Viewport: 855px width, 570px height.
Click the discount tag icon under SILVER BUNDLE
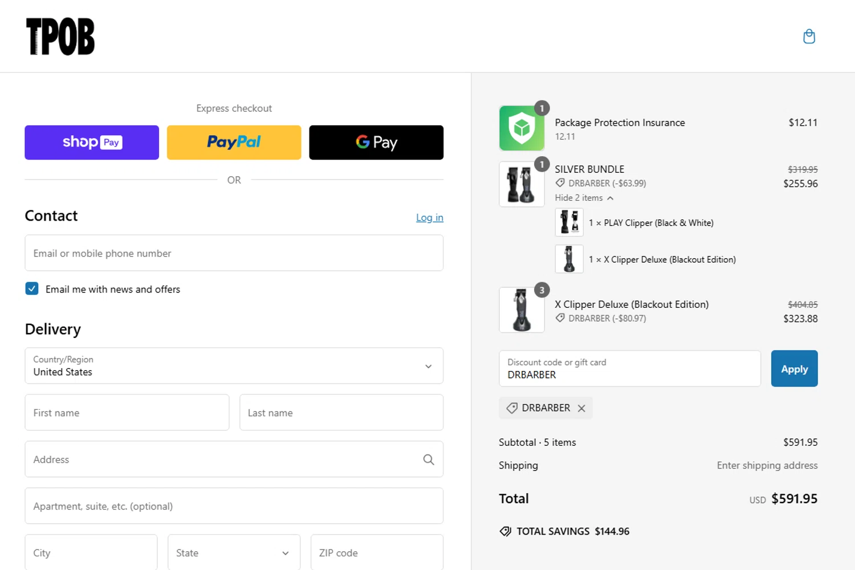coord(560,183)
